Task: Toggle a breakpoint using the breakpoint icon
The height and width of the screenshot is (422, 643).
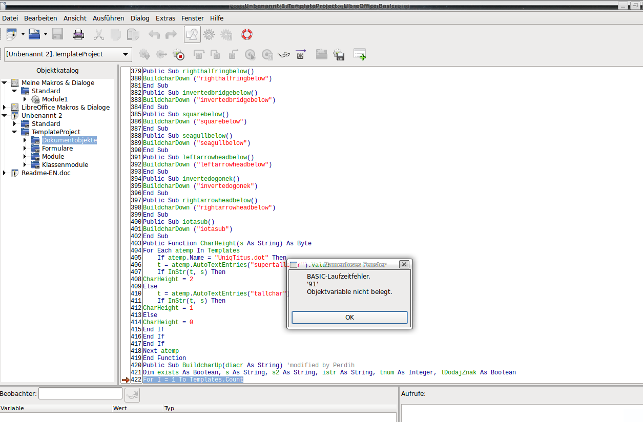Action: click(250, 54)
